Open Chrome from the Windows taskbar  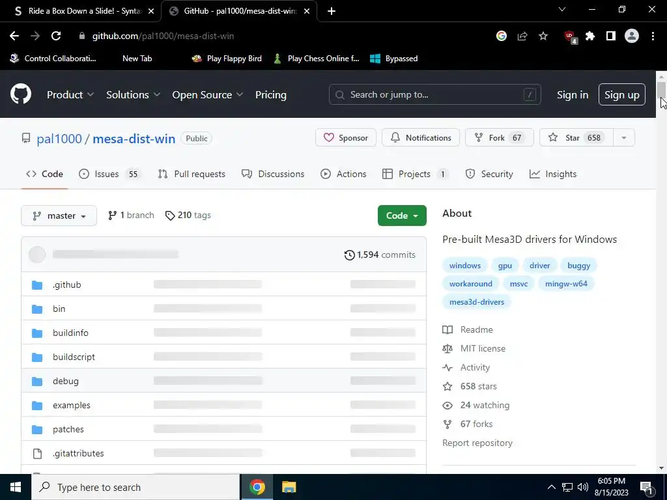[x=257, y=487]
